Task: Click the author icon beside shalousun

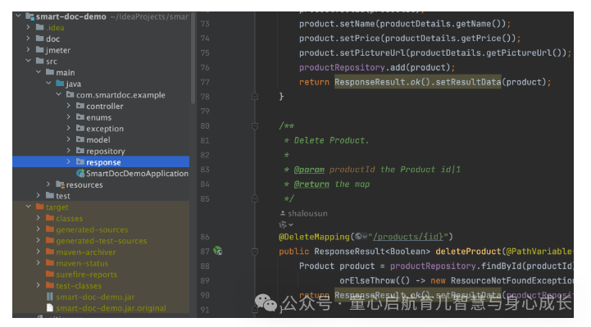Action: coord(283,213)
